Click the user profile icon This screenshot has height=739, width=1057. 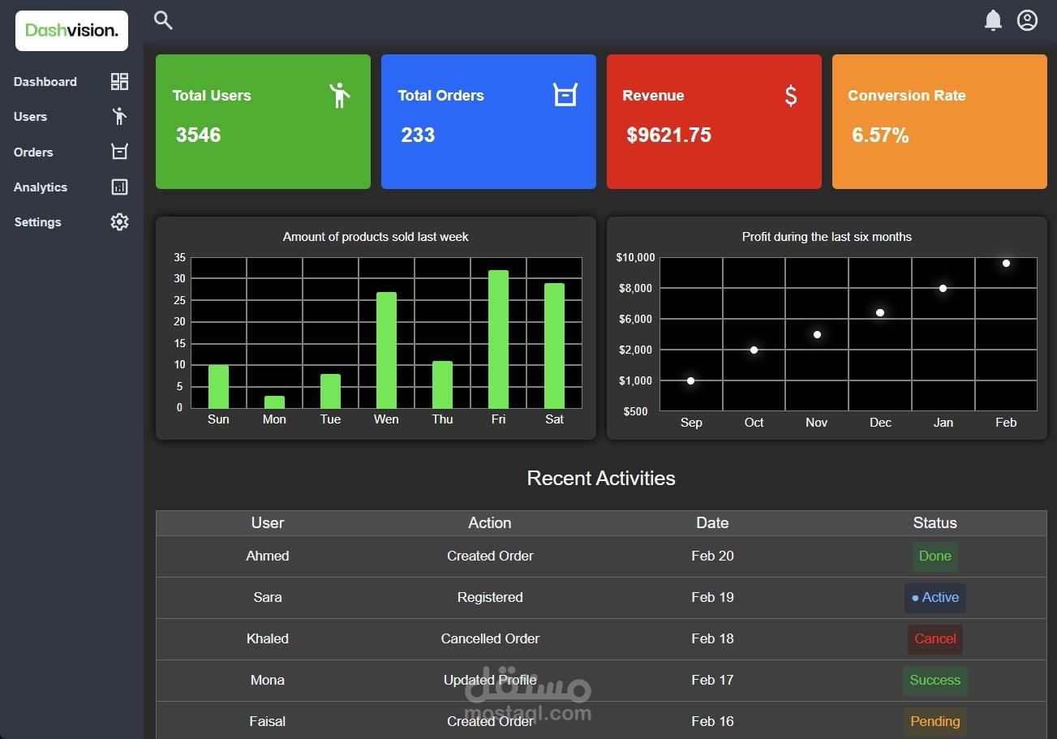pos(1027,20)
